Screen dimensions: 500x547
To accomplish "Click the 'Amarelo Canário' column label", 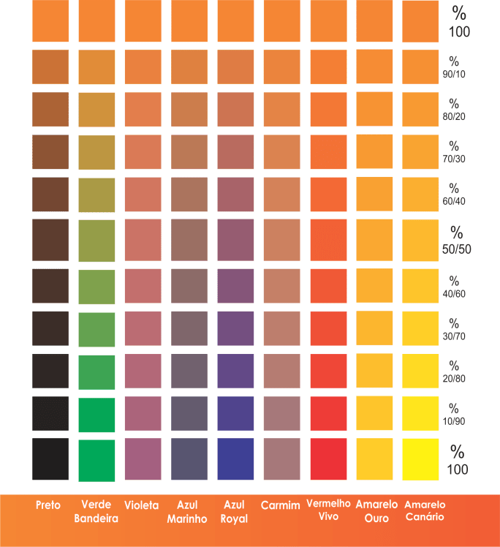I will 424,510.
